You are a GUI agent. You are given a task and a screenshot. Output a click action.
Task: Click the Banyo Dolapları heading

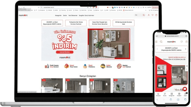[88, 76]
